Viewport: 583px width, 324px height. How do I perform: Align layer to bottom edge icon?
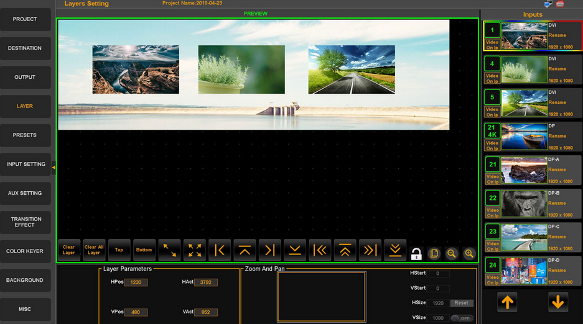click(295, 250)
